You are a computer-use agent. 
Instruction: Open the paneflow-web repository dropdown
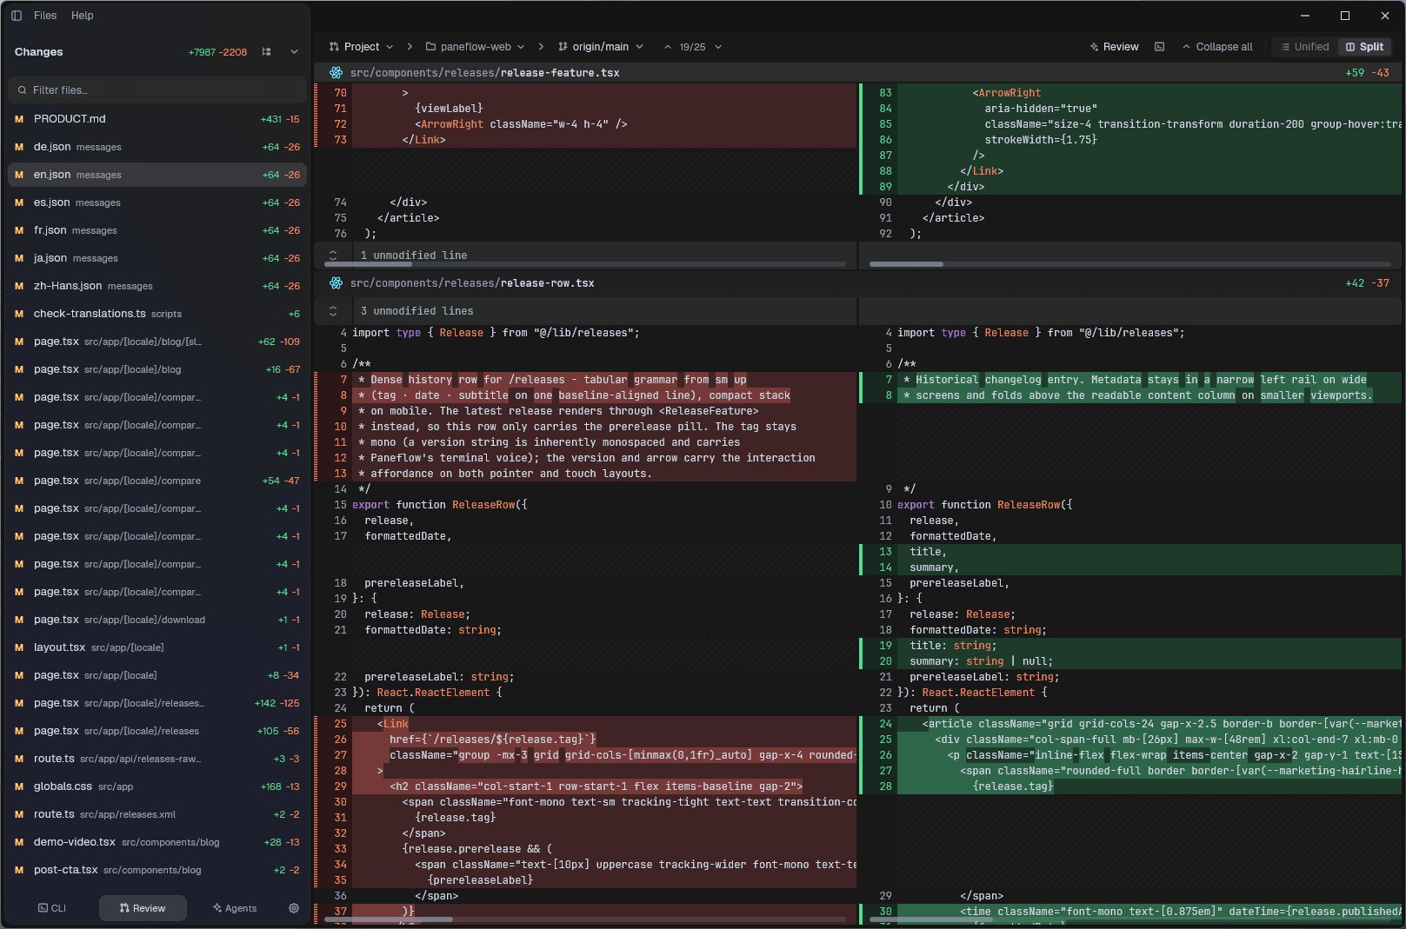476,47
